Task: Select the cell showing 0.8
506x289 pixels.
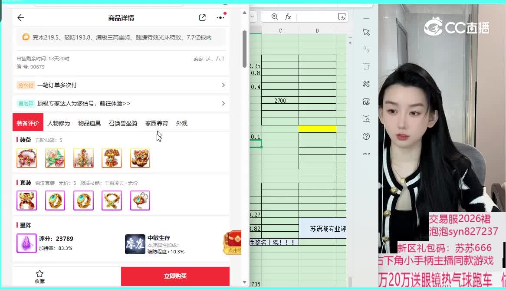Action: (256, 73)
